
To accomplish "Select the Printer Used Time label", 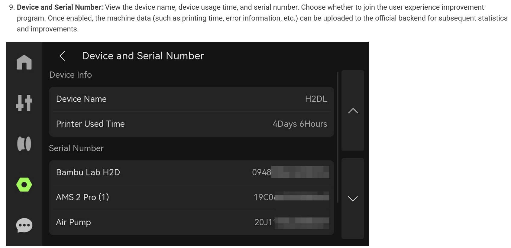I will 90,124.
